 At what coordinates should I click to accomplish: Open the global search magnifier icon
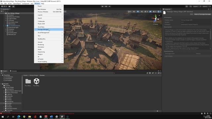pos(190,6)
